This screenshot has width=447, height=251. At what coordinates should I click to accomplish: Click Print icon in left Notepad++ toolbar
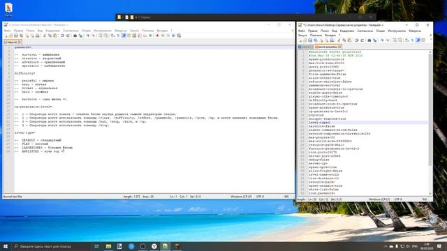(37, 36)
